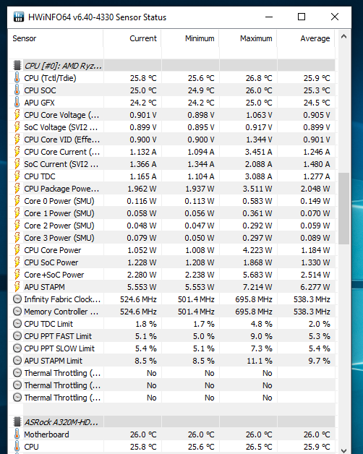Click the clock icon for APU STAPM Limit
The height and width of the screenshot is (454, 363).
pos(17,361)
